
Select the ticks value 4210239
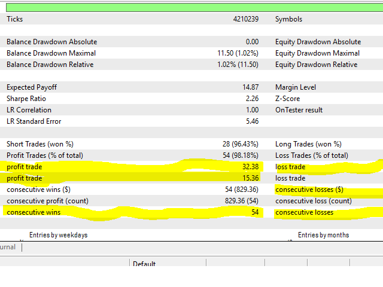(x=246, y=19)
